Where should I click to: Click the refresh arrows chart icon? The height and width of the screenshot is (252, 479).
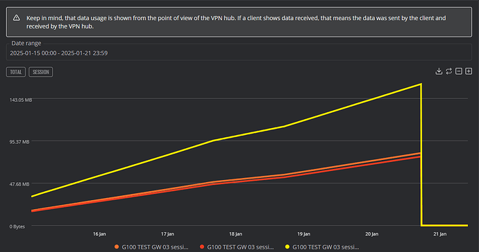tap(448, 71)
